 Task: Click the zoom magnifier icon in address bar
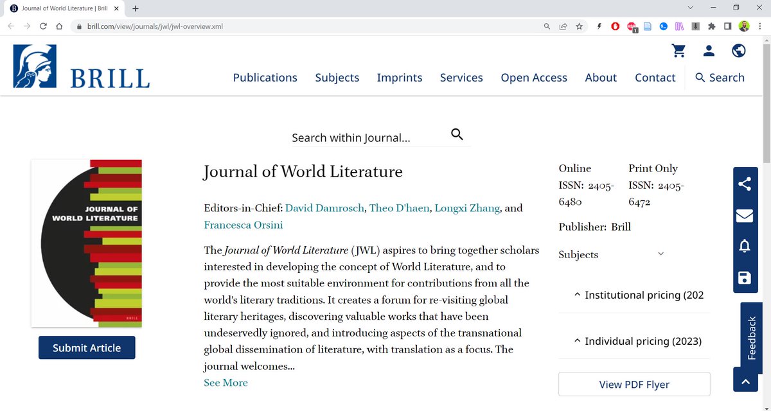point(547,26)
